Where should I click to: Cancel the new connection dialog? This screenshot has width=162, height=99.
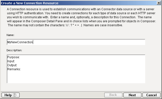151,95
